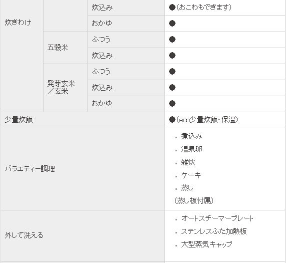Screen dimensions: 286x263
Task: Click the dot for 発芽玄米 ふつう
Action: click(x=172, y=72)
